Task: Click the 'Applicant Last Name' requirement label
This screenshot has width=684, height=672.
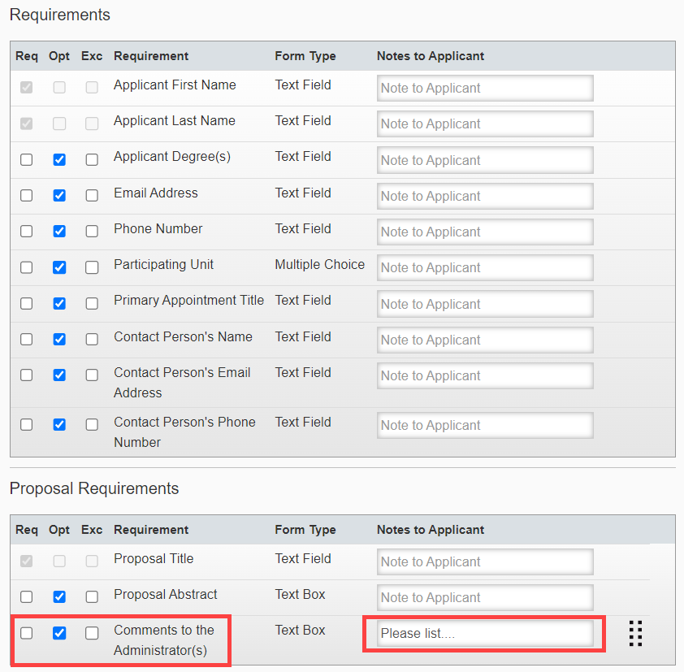Action: click(175, 121)
